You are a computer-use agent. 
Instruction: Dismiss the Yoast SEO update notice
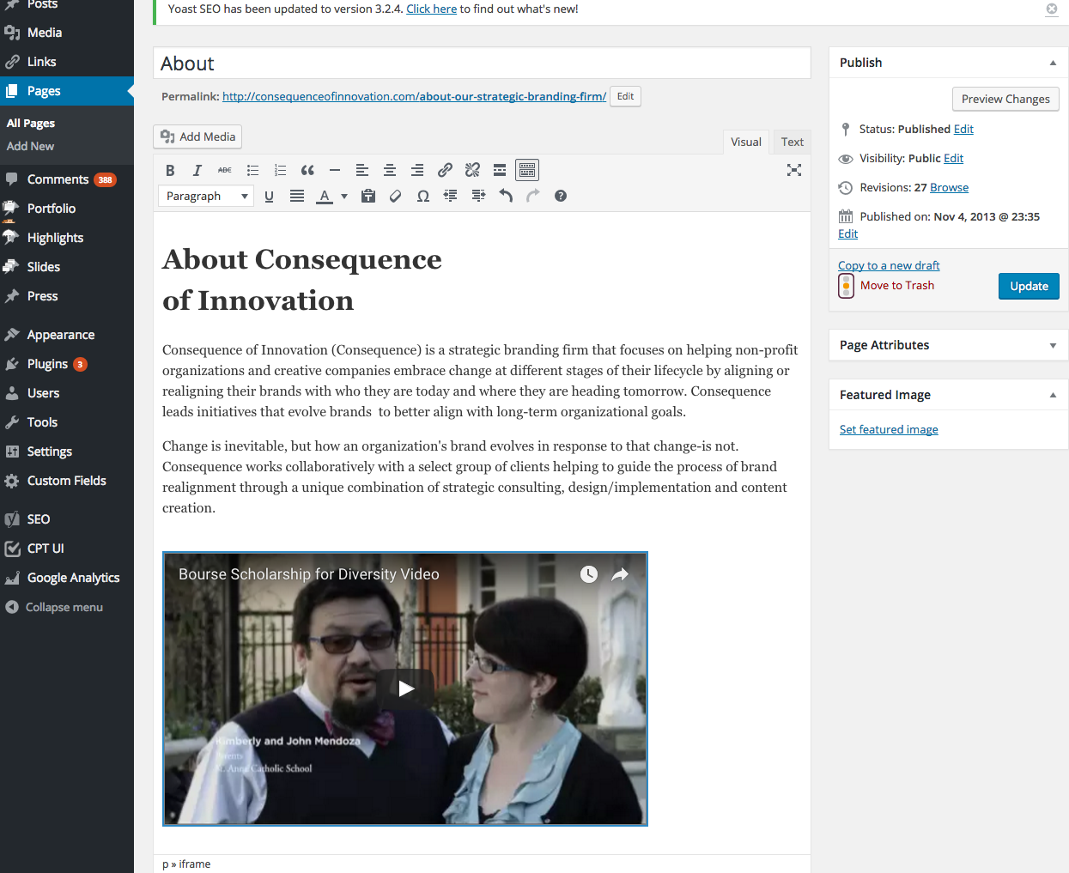click(x=1052, y=9)
